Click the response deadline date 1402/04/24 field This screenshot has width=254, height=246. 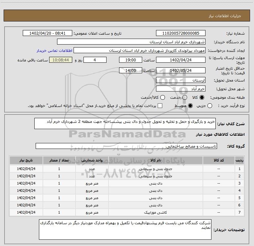click(x=181, y=60)
